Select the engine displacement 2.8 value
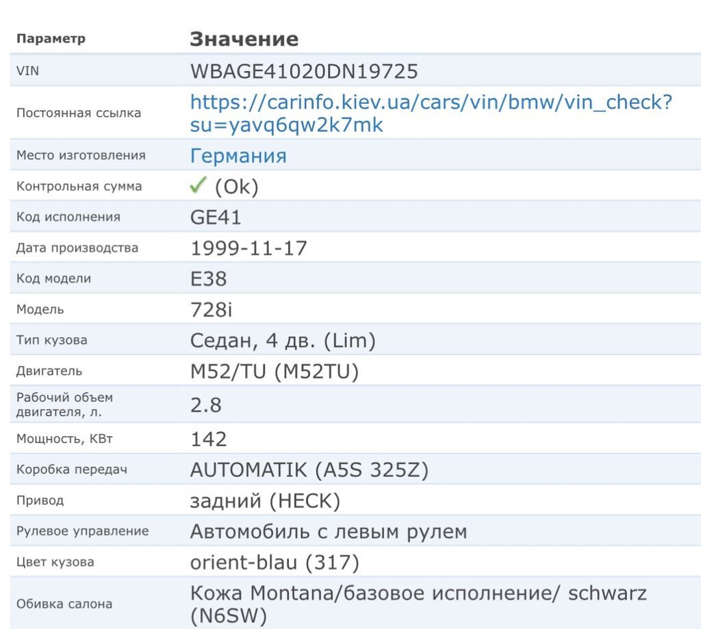The height and width of the screenshot is (629, 701). pos(205,405)
